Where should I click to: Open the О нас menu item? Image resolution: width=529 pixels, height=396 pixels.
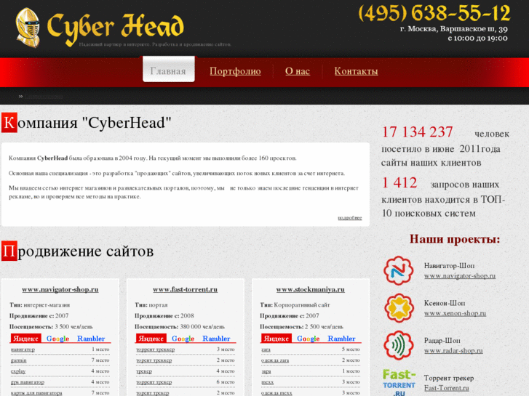pyautogui.click(x=297, y=71)
